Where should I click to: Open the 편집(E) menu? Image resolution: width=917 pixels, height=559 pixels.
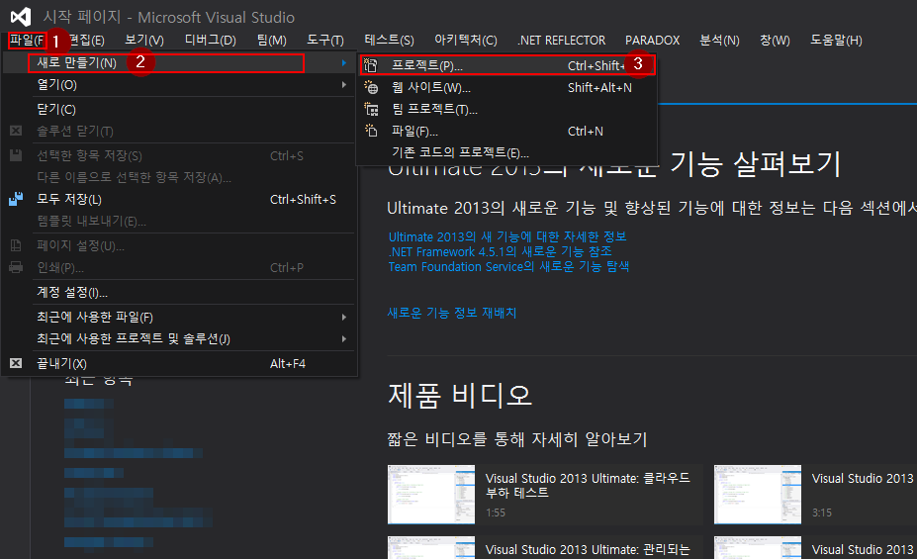pos(86,41)
